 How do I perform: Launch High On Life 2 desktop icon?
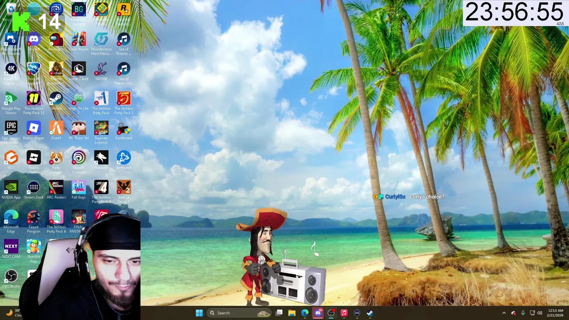(79, 103)
